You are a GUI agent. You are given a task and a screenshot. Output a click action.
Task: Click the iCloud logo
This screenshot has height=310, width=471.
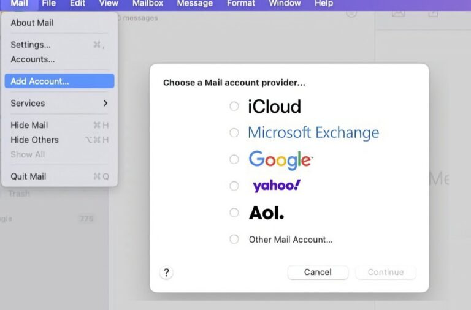point(274,107)
